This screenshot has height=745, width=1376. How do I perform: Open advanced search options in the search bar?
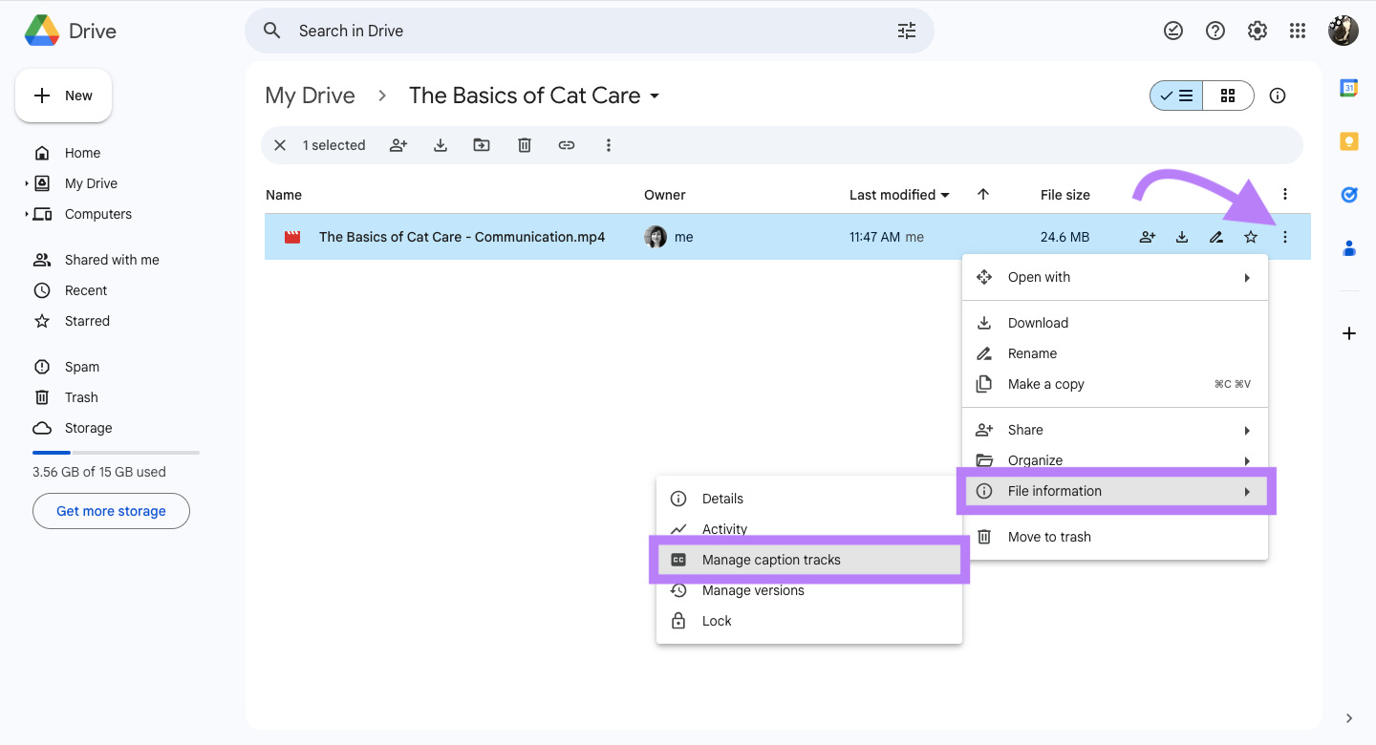point(905,30)
